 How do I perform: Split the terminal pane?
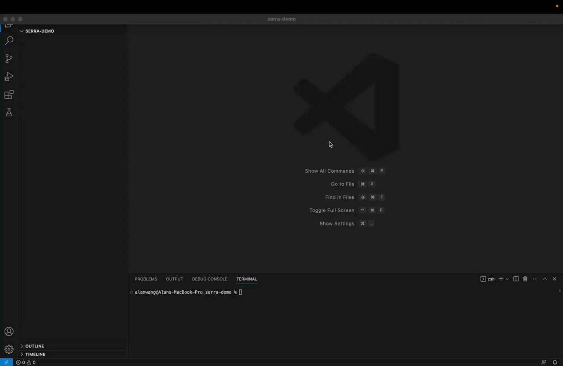(x=516, y=279)
